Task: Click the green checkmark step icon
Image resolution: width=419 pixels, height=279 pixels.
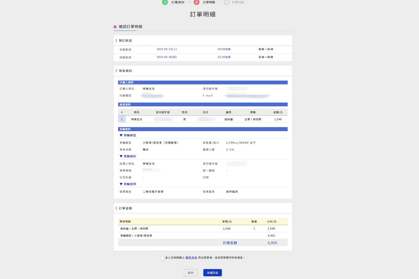Action: pyautogui.click(x=165, y=2)
